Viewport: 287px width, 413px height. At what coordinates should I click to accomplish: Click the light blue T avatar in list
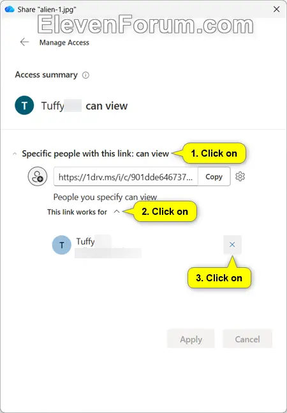click(62, 245)
